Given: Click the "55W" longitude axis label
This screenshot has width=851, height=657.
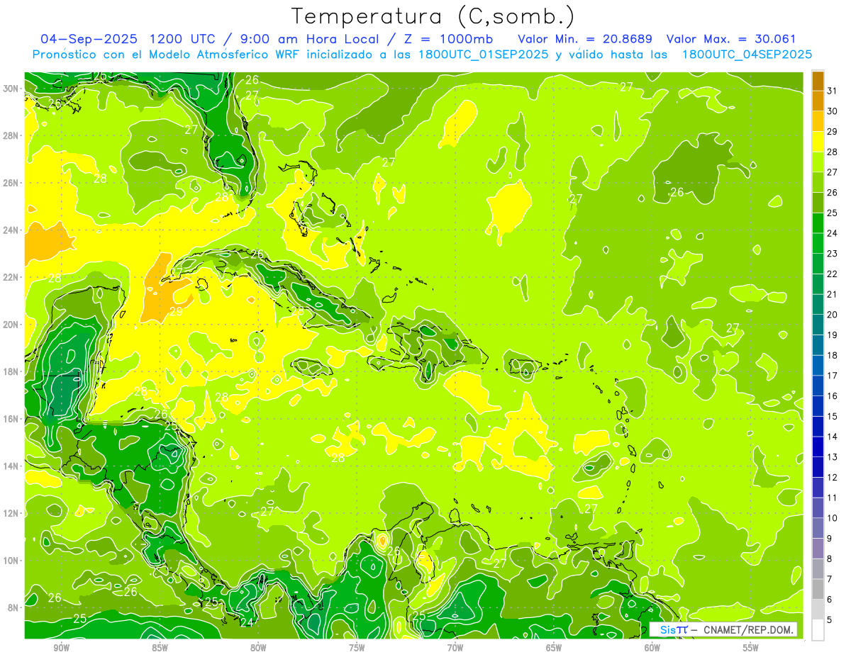Looking at the screenshot, I should pyautogui.click(x=751, y=648).
